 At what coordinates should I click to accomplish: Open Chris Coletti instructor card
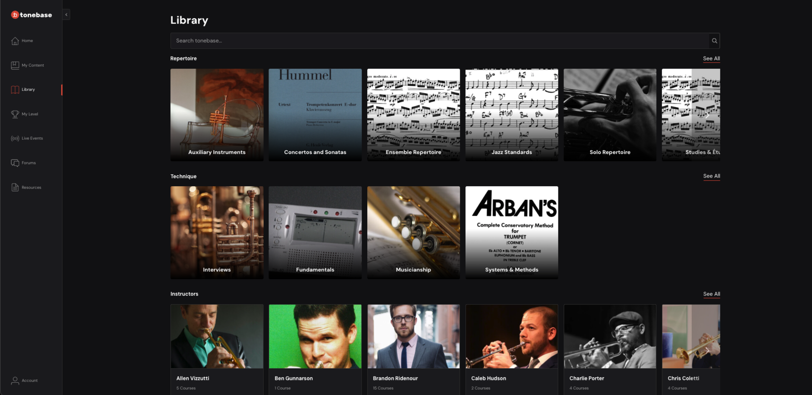coord(691,349)
